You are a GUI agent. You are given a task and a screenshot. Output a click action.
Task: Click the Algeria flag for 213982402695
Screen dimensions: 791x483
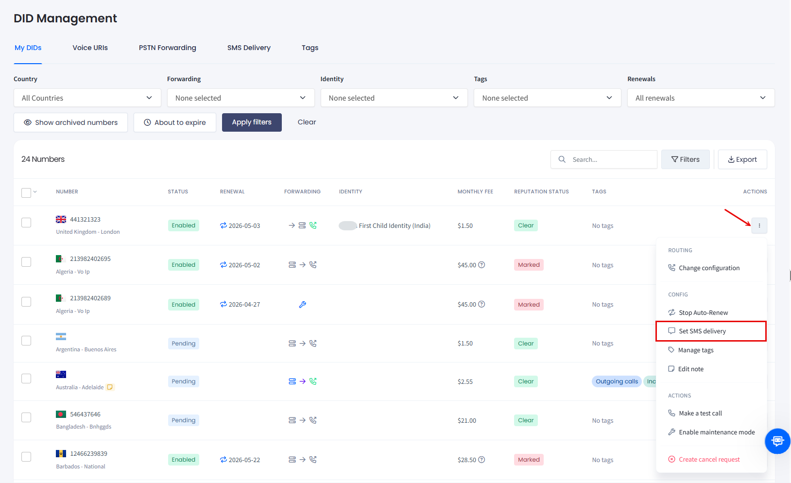[61, 259]
